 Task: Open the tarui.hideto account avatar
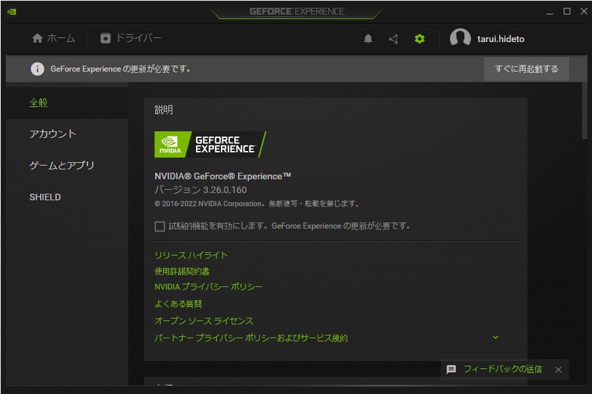[x=460, y=38]
